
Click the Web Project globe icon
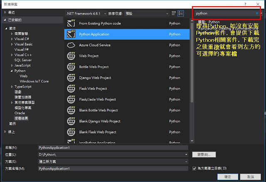pyautogui.click(x=71, y=56)
